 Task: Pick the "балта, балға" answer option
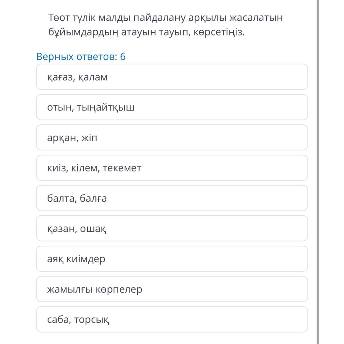(172, 198)
